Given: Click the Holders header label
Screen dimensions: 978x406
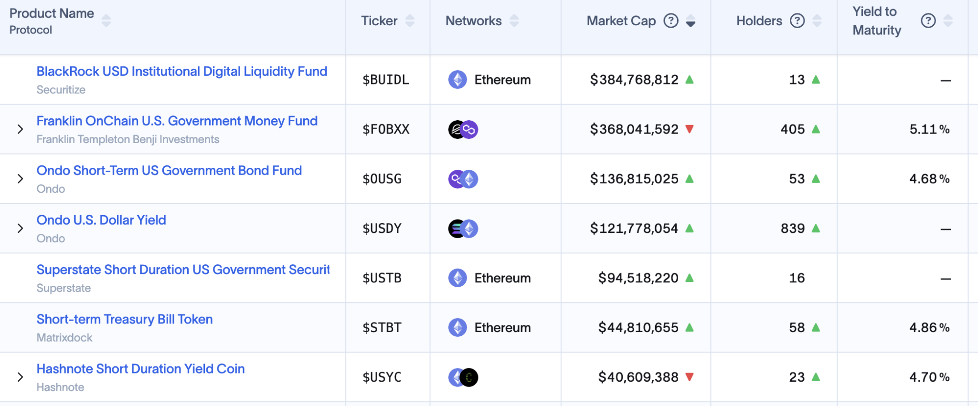Looking at the screenshot, I should coord(759,21).
